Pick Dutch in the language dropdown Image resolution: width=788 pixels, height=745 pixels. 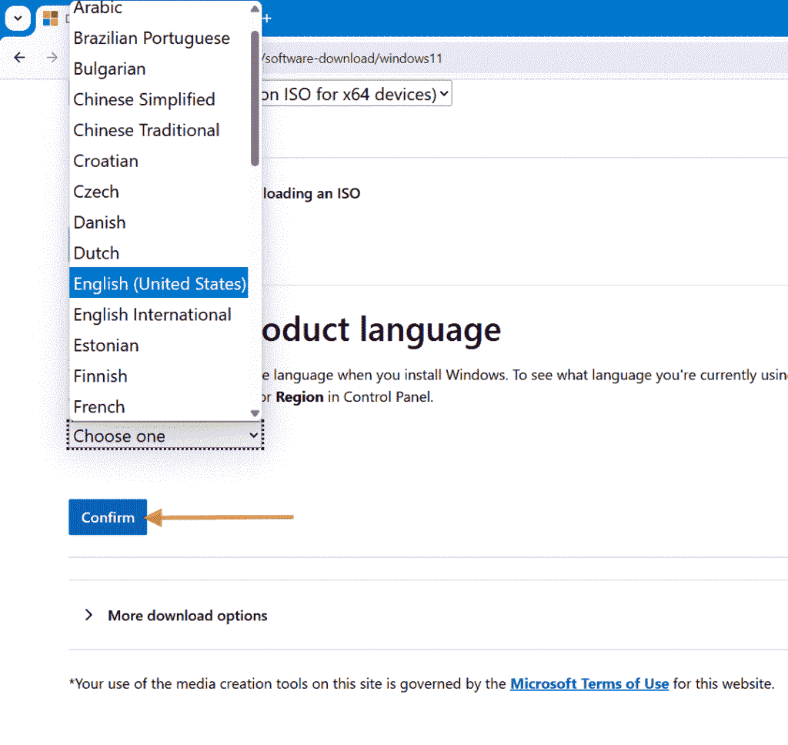(x=159, y=253)
